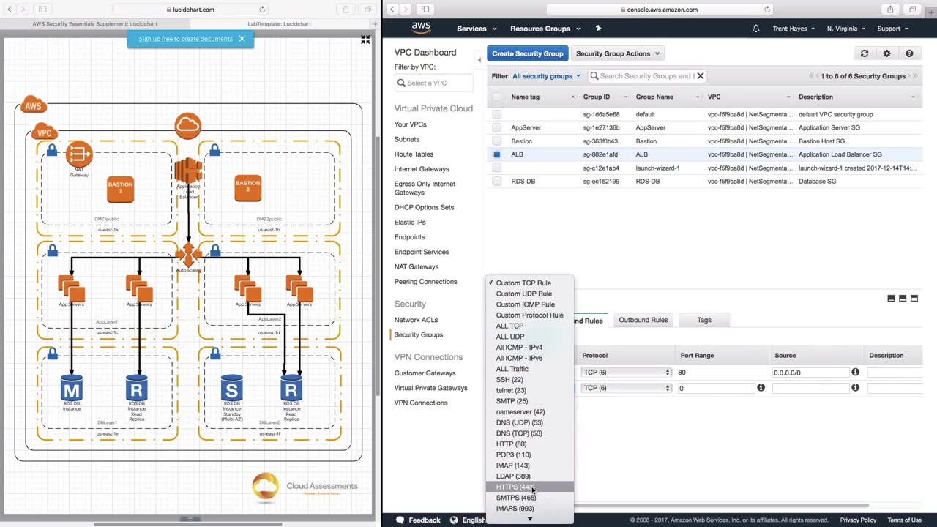Viewport: 937px width, 527px height.
Task: Open the help question mark icon
Action: pos(909,53)
